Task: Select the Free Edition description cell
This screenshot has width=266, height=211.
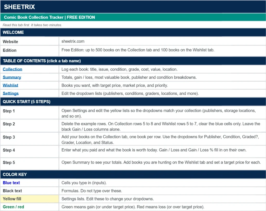Action: tap(162, 51)
